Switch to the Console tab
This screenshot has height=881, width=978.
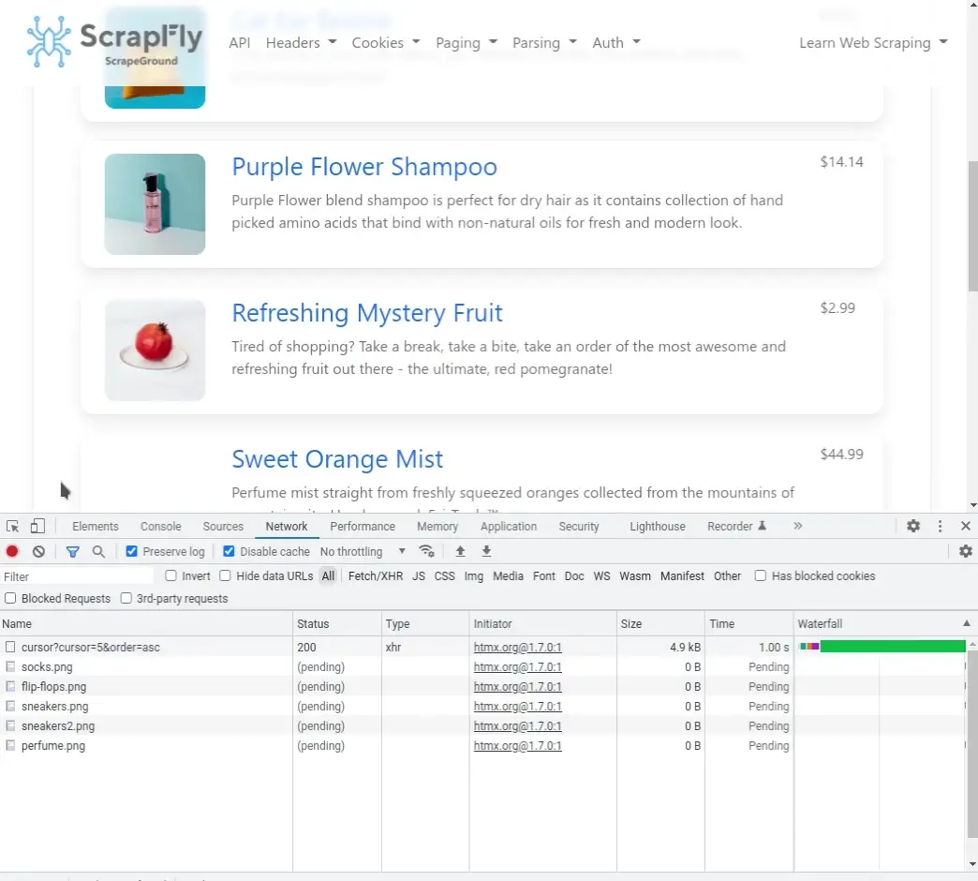[161, 527]
